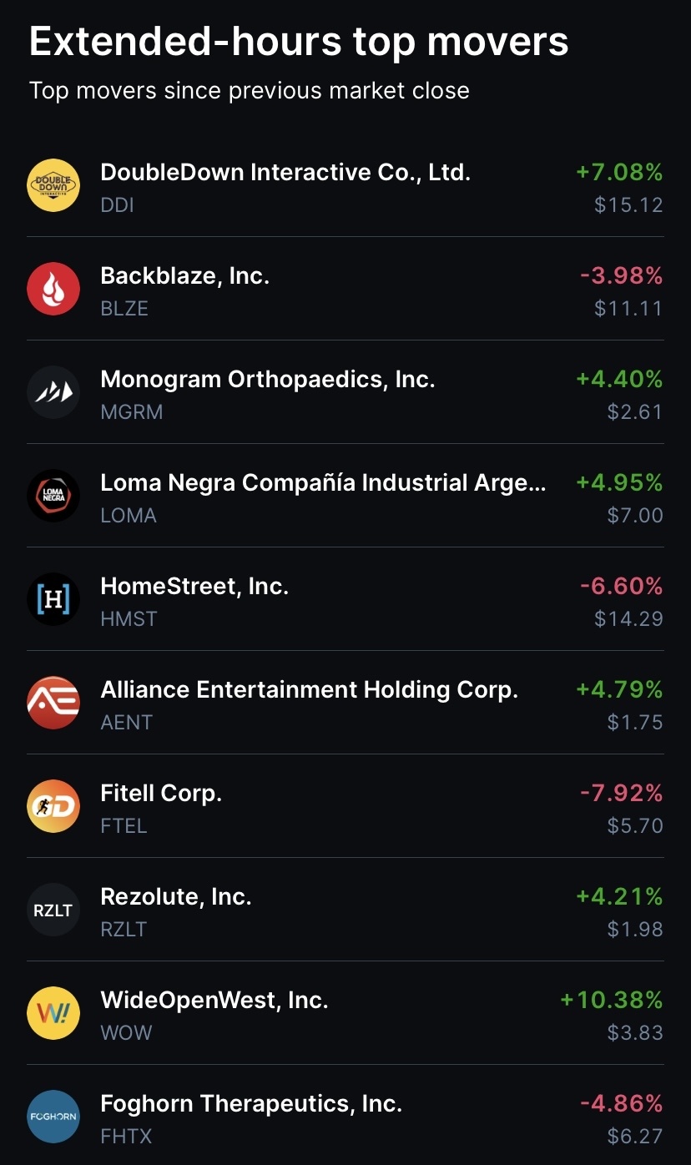The height and width of the screenshot is (1165, 691).
Task: Click the AENT ticker symbol
Action: pos(127,723)
